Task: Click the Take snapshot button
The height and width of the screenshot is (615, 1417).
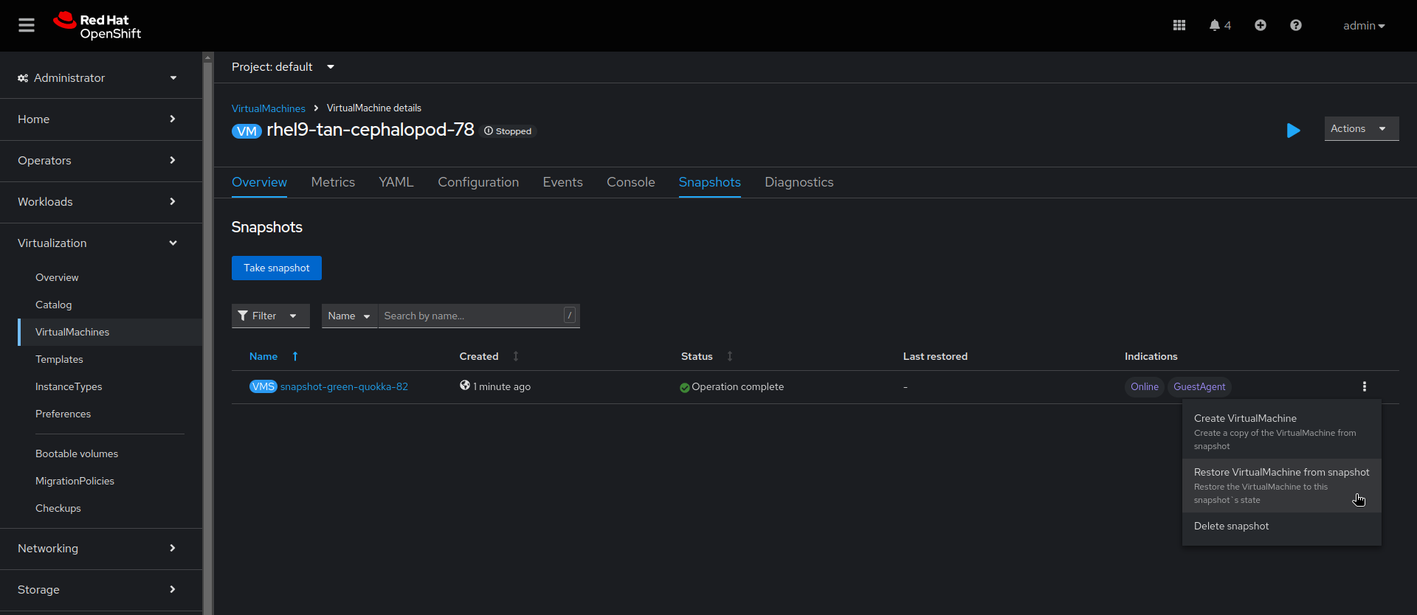Action: (277, 268)
